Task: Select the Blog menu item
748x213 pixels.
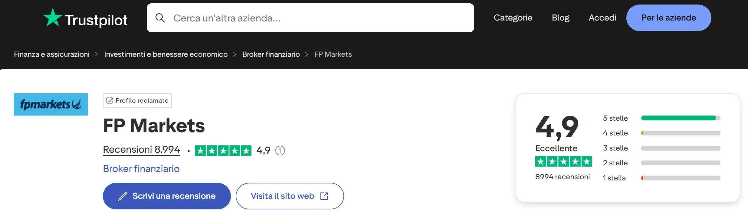Action: 560,17
